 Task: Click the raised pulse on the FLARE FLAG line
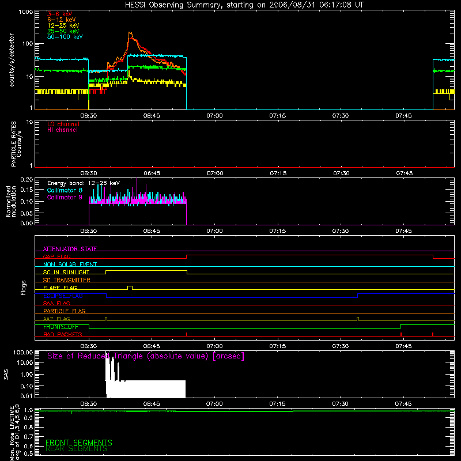coord(130,286)
